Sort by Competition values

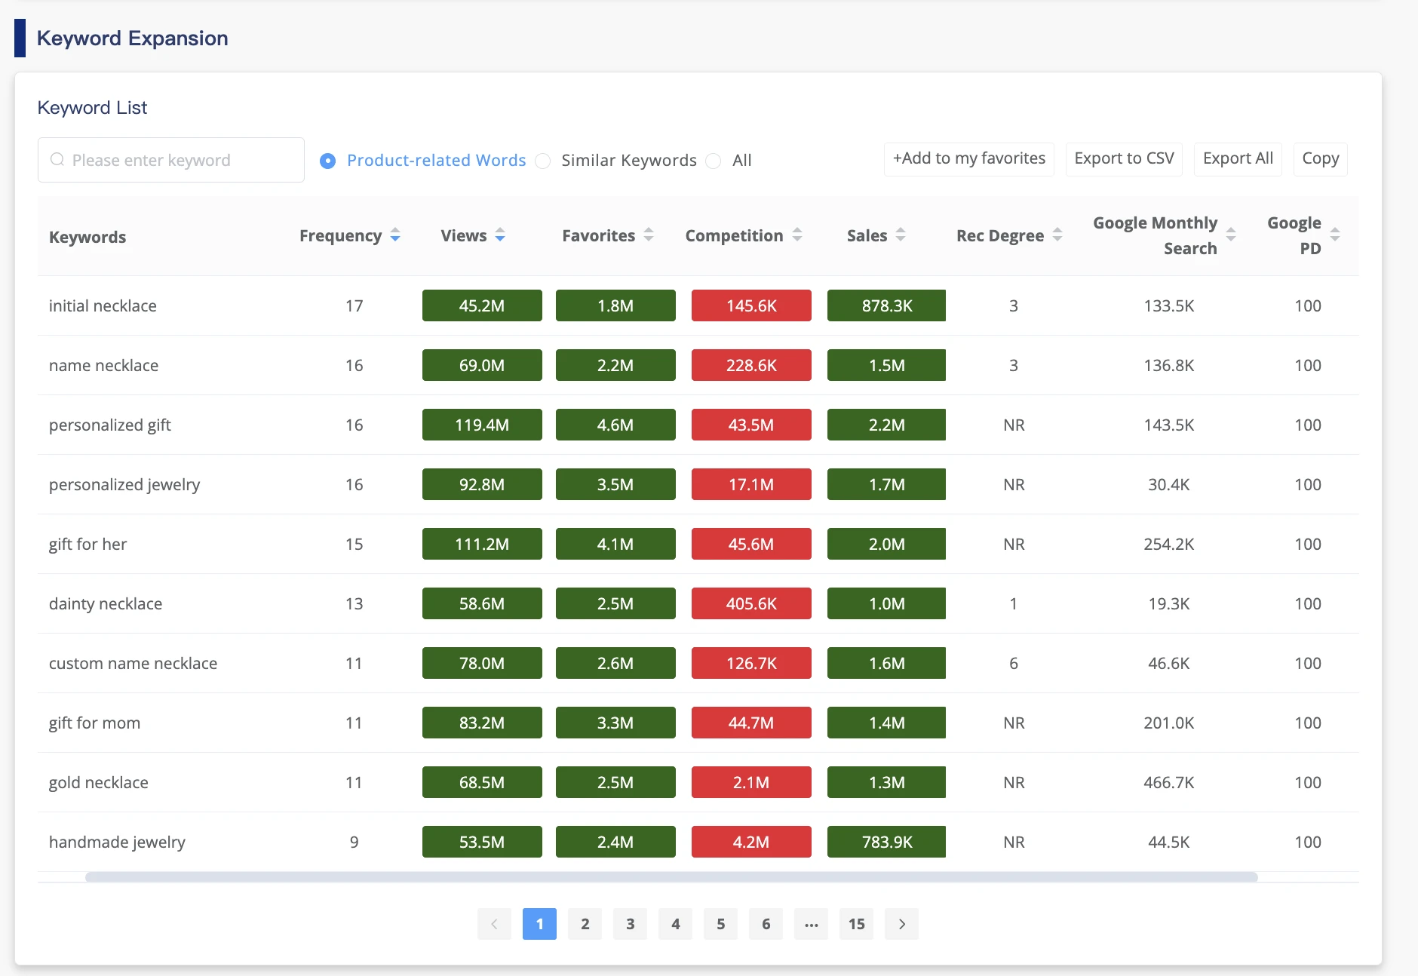[x=798, y=235]
